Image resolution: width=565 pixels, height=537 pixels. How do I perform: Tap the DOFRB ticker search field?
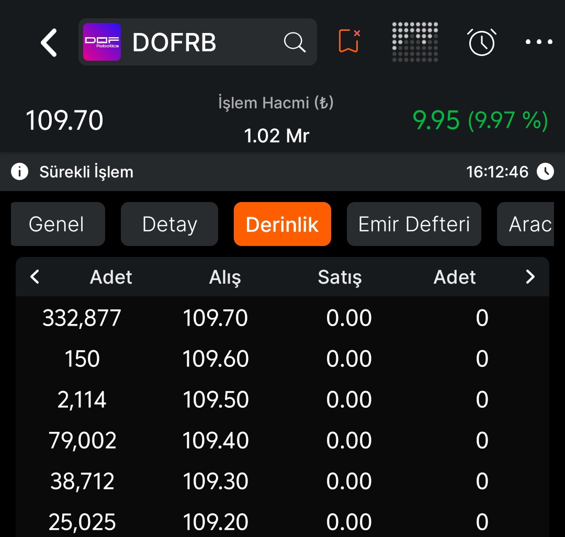175,42
